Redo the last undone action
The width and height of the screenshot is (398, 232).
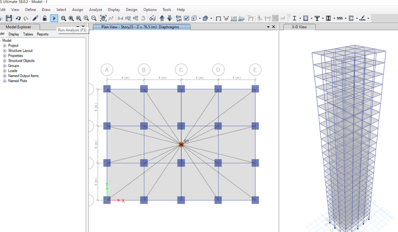pos(26,18)
